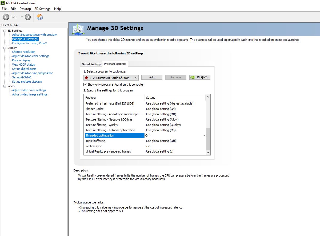This screenshot has width=320, height=236.
Task: Click the red star IL-2 program icon
Action: click(x=86, y=78)
